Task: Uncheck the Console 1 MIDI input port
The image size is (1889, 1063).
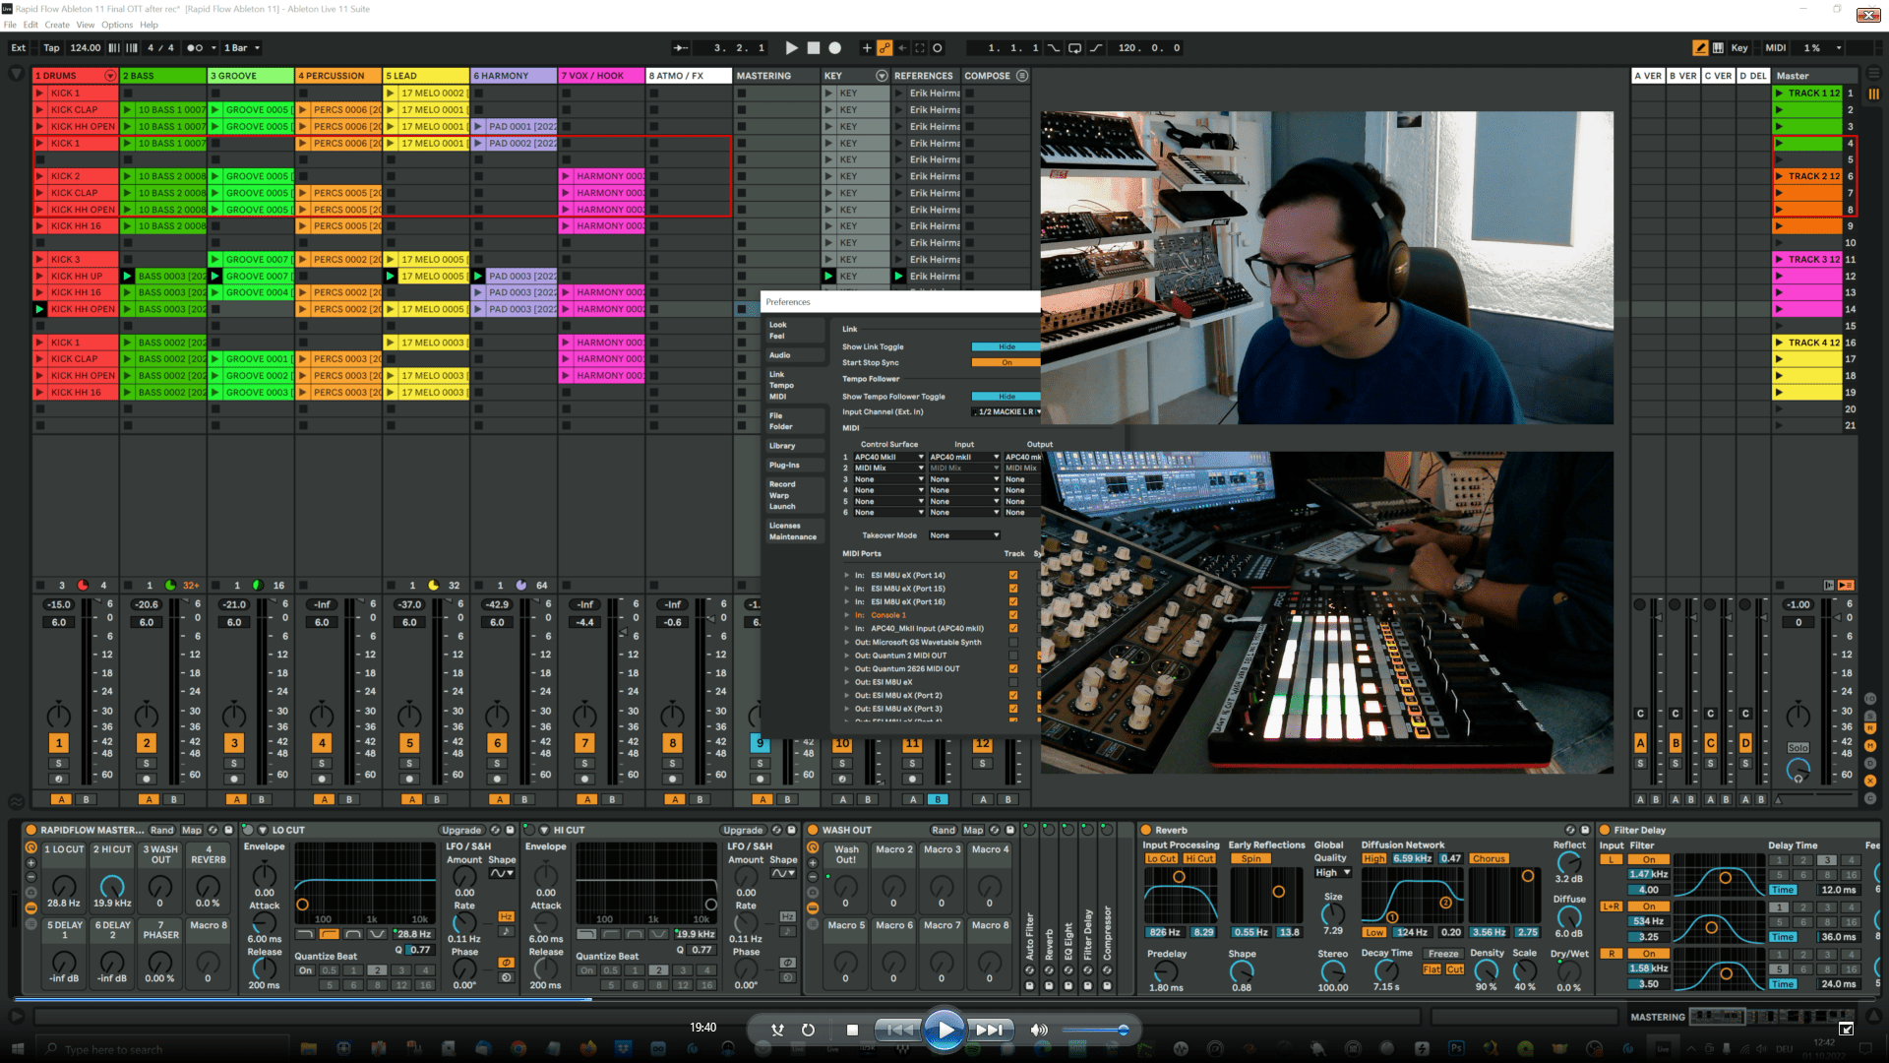Action: tap(1013, 615)
